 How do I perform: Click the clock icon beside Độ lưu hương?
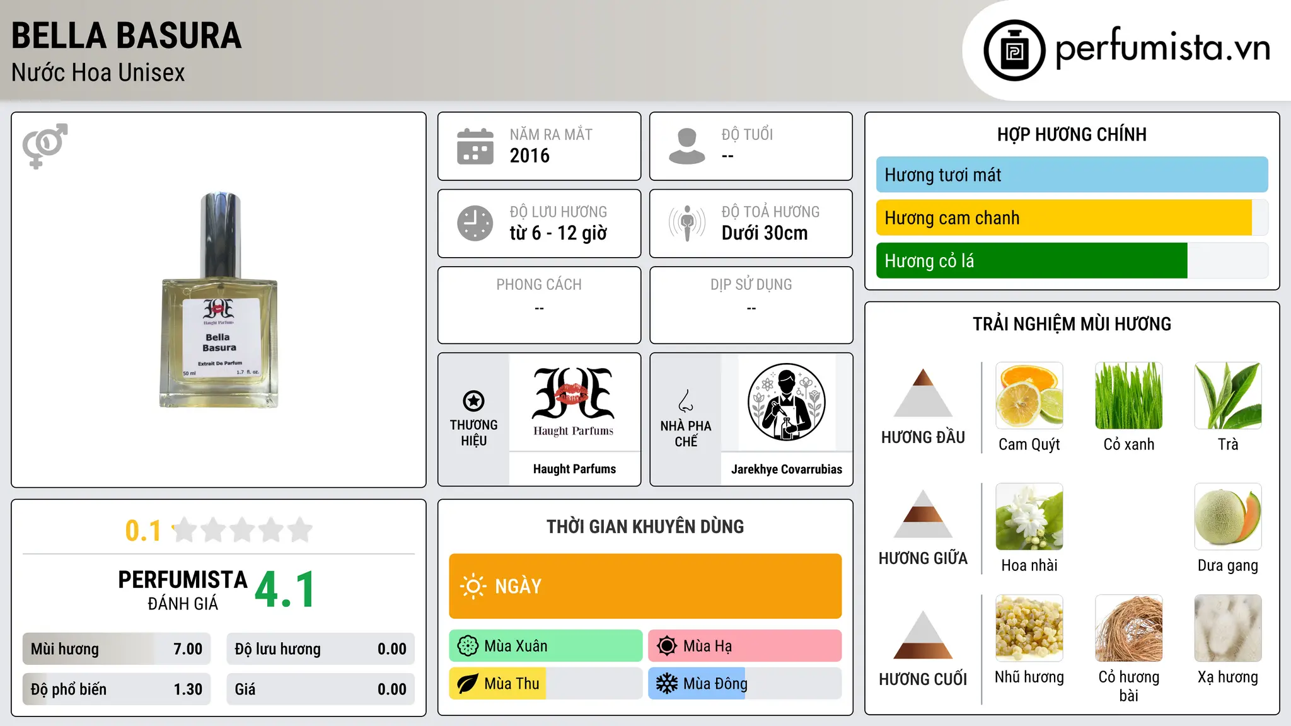point(475,223)
